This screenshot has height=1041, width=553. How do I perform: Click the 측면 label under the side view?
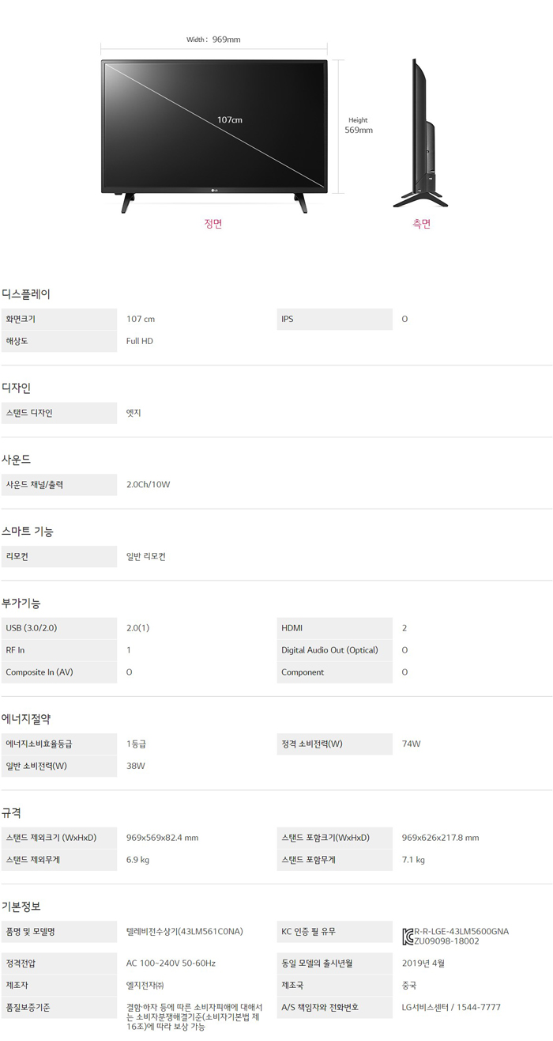[421, 224]
